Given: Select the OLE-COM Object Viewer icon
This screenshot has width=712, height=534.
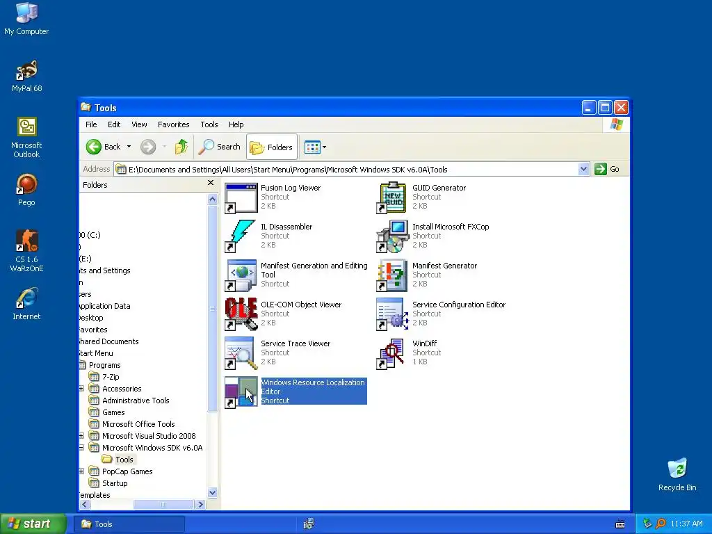Looking at the screenshot, I should (x=241, y=315).
